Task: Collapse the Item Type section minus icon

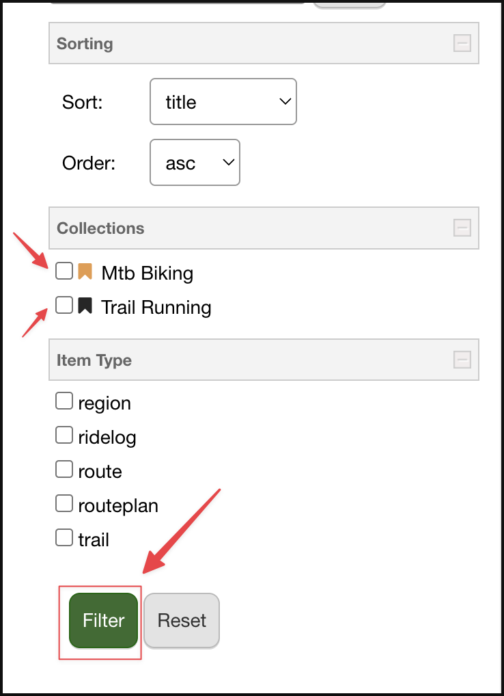Action: (x=462, y=360)
